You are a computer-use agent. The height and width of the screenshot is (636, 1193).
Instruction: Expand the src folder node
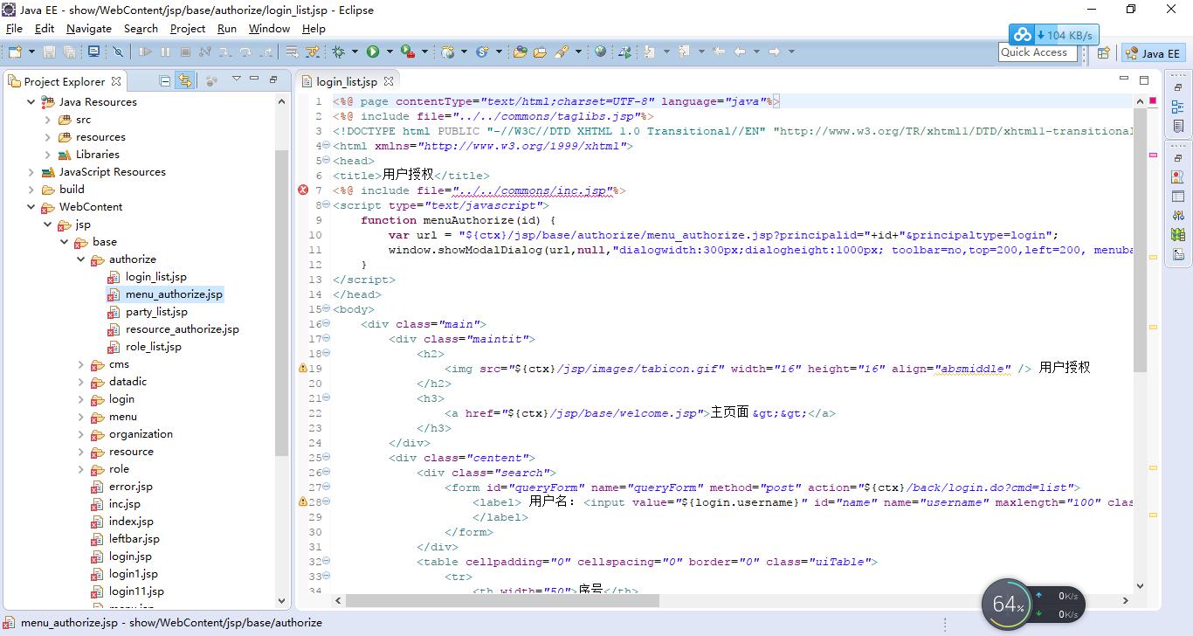coord(48,120)
